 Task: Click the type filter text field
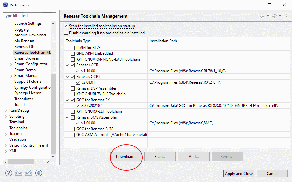click(29, 16)
